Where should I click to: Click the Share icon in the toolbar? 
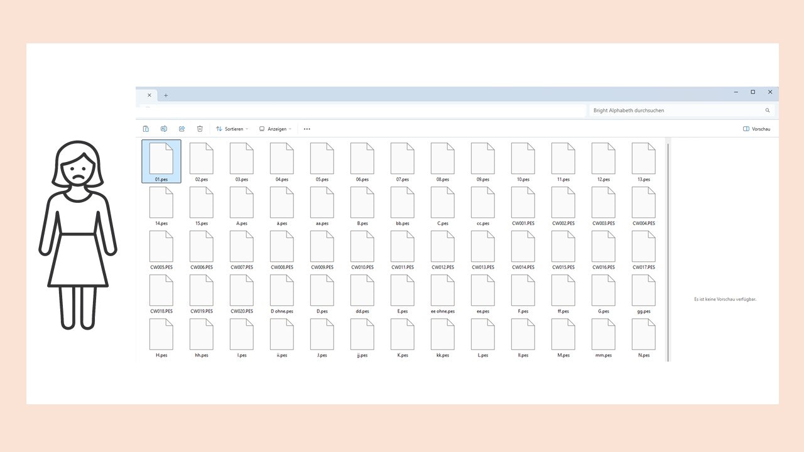tap(182, 129)
